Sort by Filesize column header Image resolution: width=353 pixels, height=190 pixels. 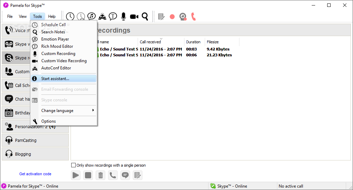click(222, 42)
